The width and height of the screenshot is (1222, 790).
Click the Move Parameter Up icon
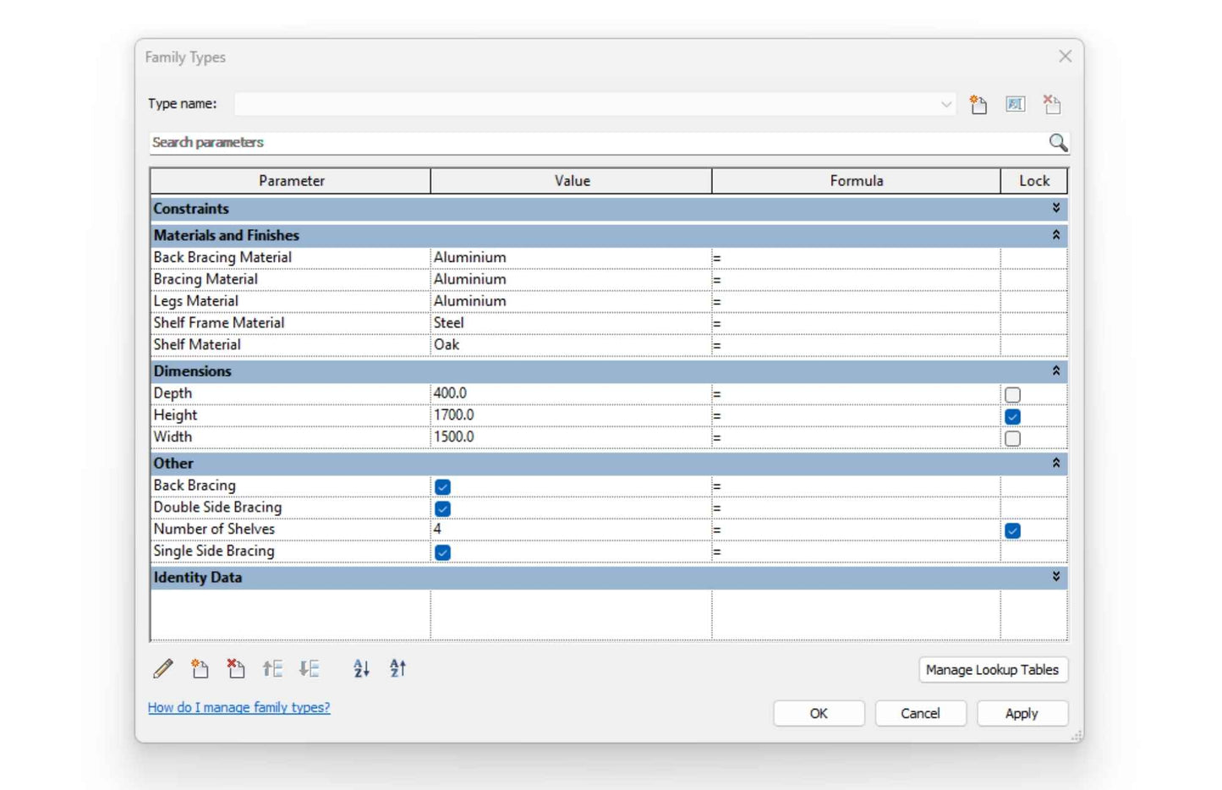[272, 669]
